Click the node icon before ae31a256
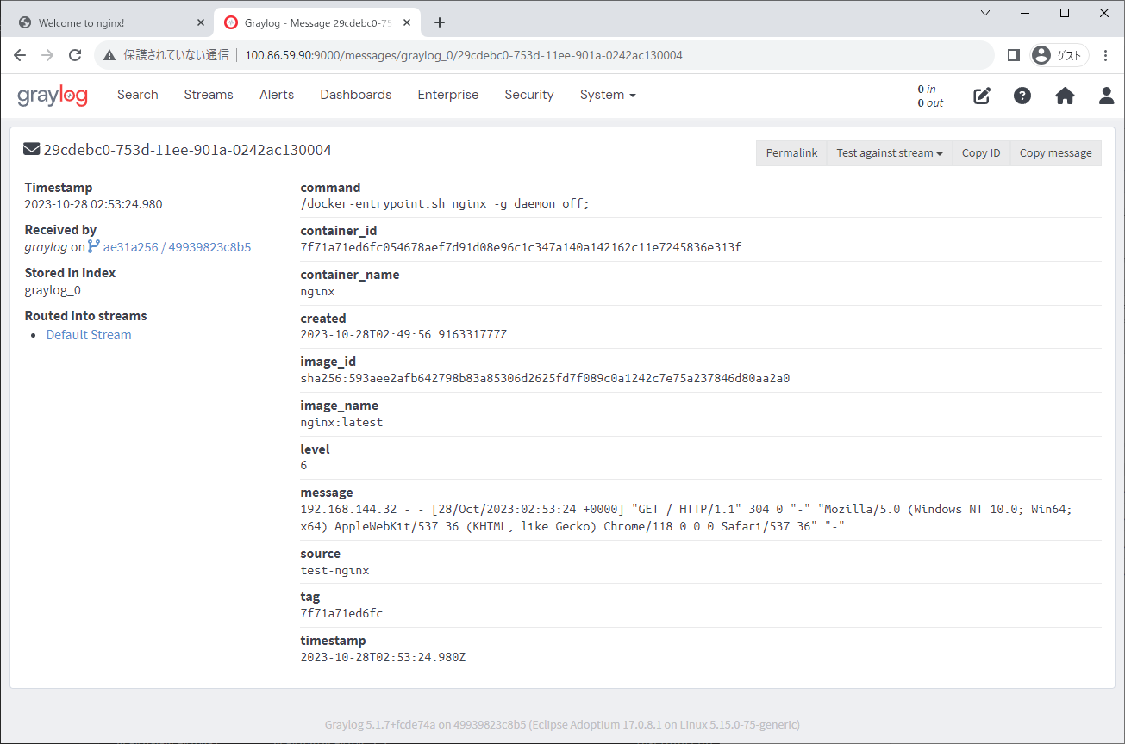Viewport: 1125px width, 744px height. (x=93, y=246)
